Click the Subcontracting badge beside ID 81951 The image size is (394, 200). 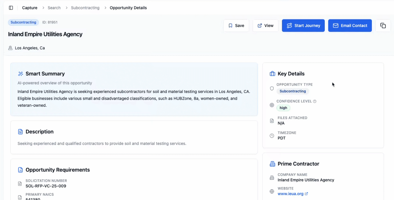pyautogui.click(x=23, y=22)
